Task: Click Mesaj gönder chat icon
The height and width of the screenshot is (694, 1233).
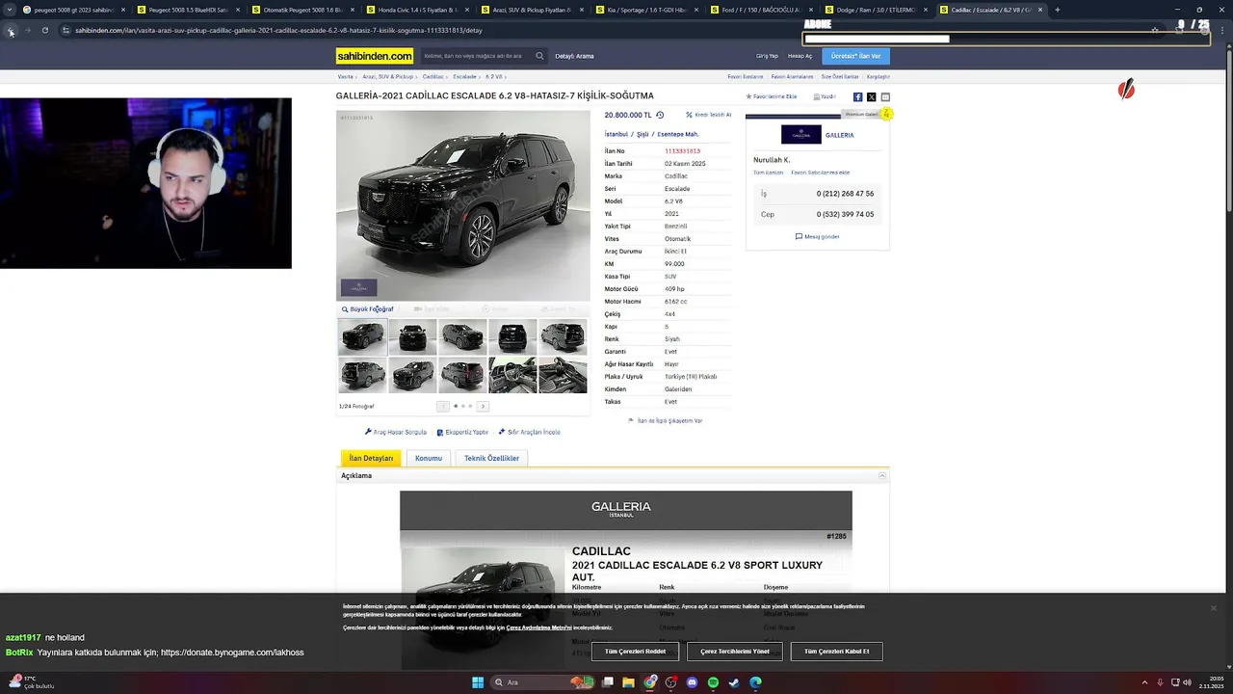Action: click(817, 236)
